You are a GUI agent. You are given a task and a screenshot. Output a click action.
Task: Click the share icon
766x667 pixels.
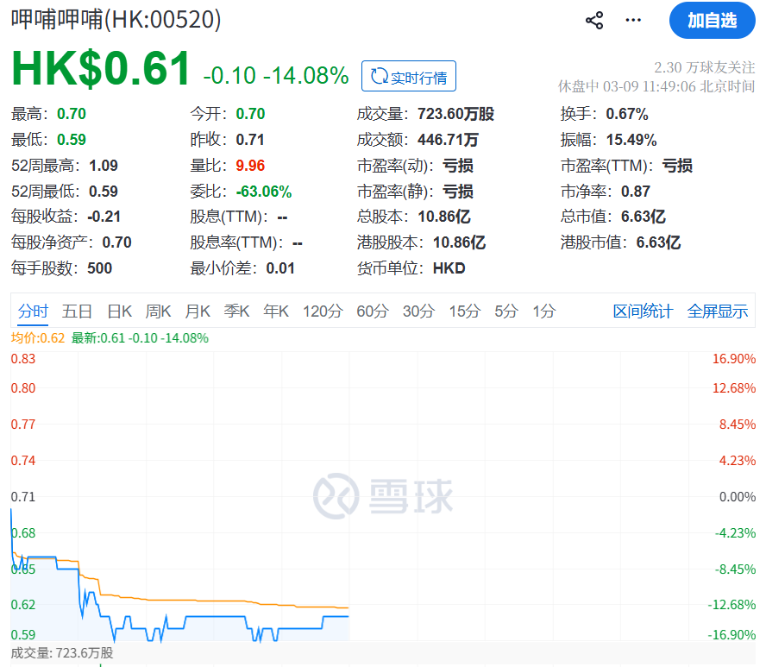pyautogui.click(x=594, y=21)
